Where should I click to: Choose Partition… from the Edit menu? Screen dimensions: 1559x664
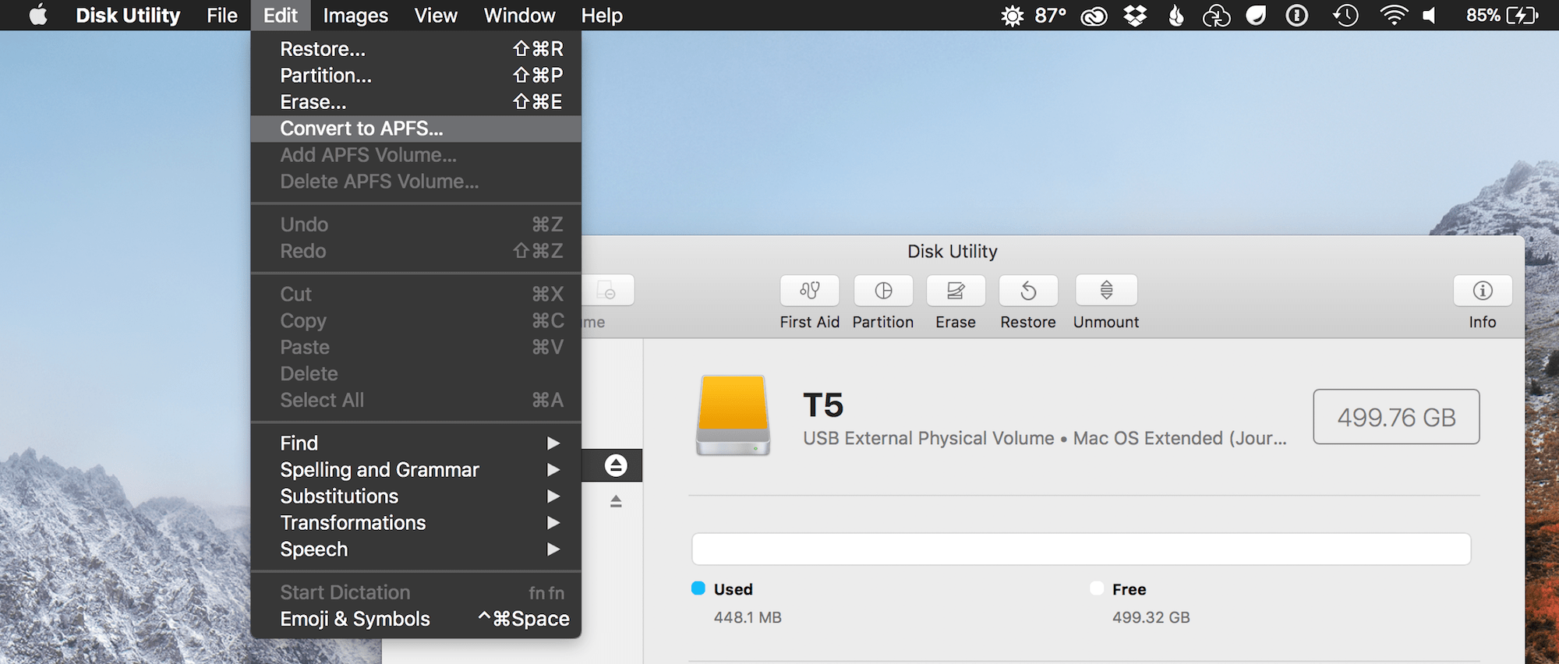click(416, 76)
